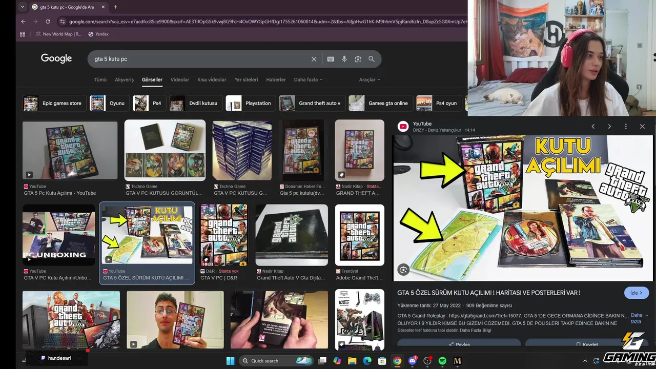Open PC UNBOXING video thumbnail
656x369 pixels.
[59, 235]
